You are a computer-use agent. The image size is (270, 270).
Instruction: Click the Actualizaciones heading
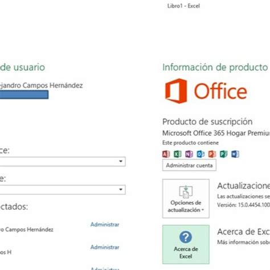[x=244, y=186]
